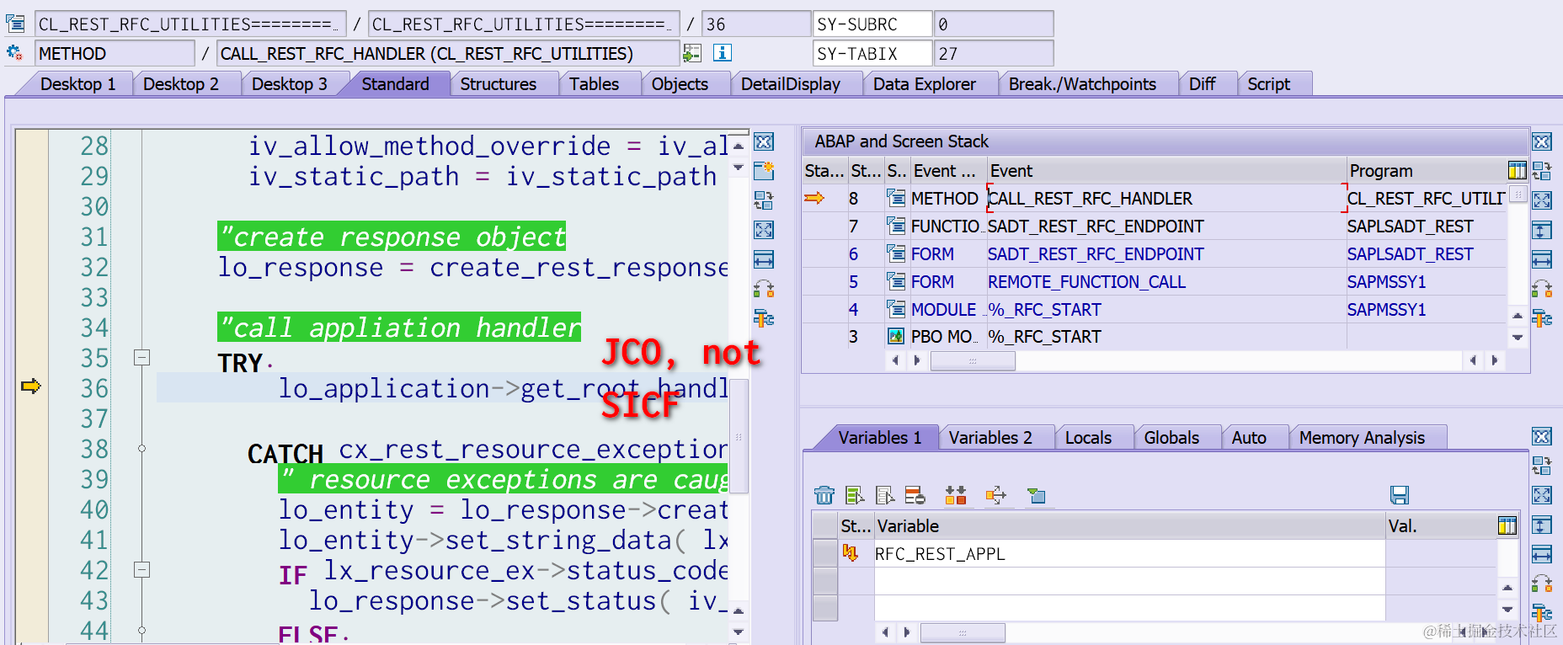Screen dimensions: 1563x645
Task: Click the gear icon left of the METHOD field
Action: click(15, 53)
